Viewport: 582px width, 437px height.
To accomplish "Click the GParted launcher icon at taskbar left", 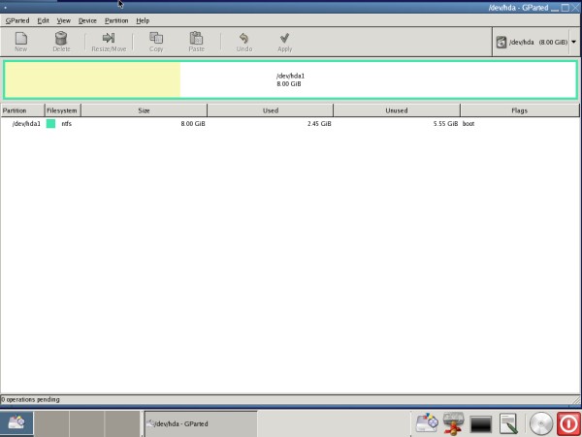I will 16,422.
